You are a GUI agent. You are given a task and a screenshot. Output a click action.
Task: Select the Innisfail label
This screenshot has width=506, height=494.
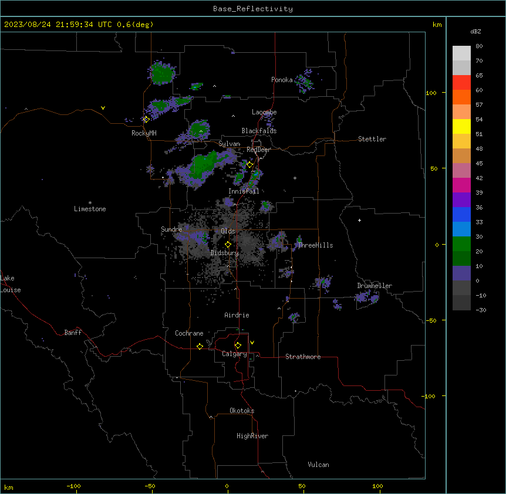[244, 191]
